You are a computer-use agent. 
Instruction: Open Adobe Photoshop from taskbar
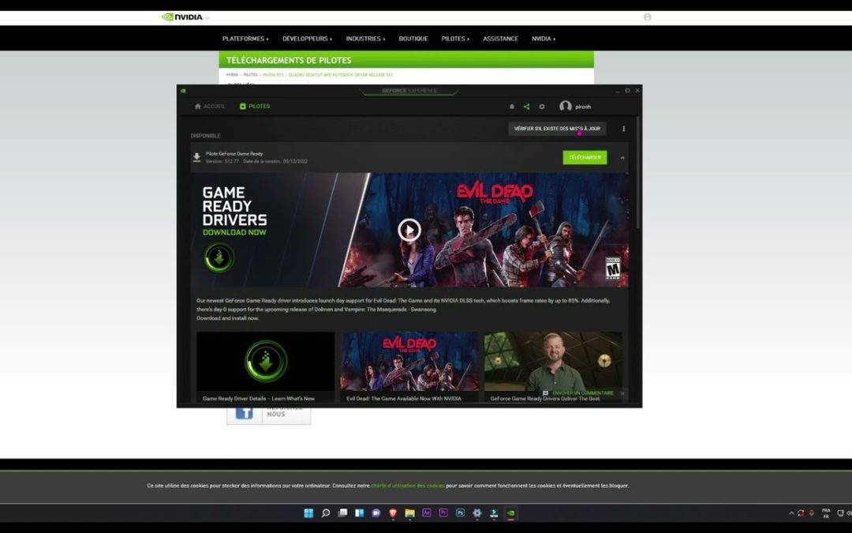click(x=460, y=513)
